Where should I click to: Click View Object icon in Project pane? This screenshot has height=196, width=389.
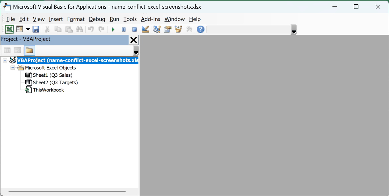[x=18, y=50]
